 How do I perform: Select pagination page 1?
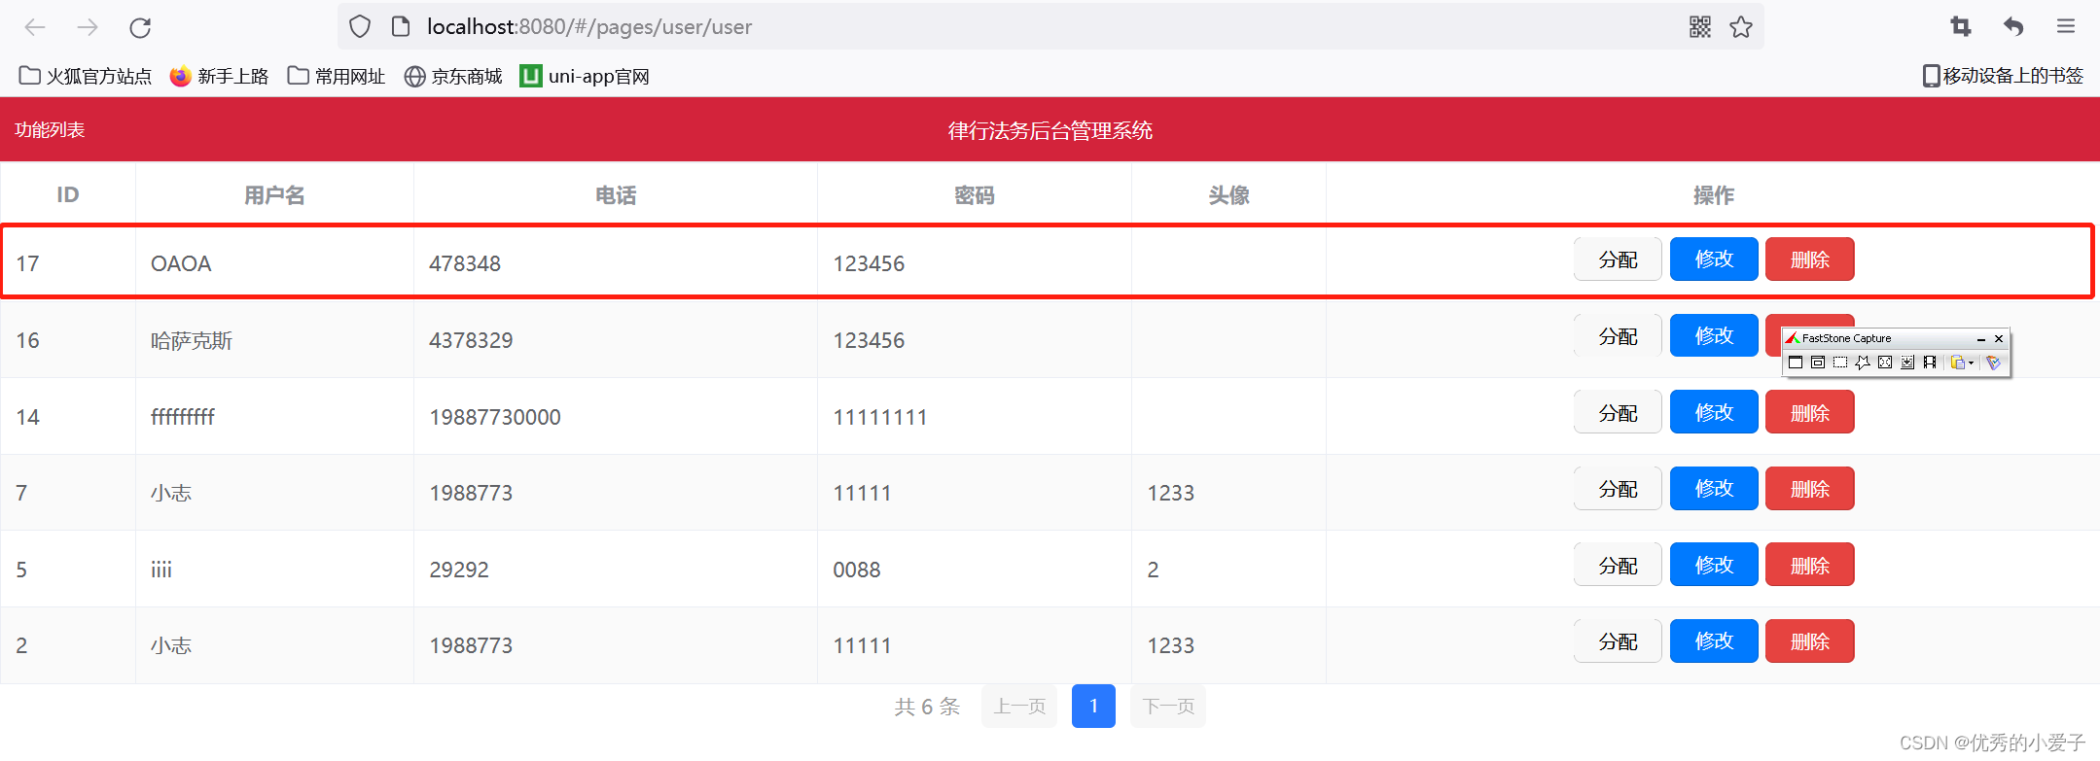click(x=1093, y=706)
